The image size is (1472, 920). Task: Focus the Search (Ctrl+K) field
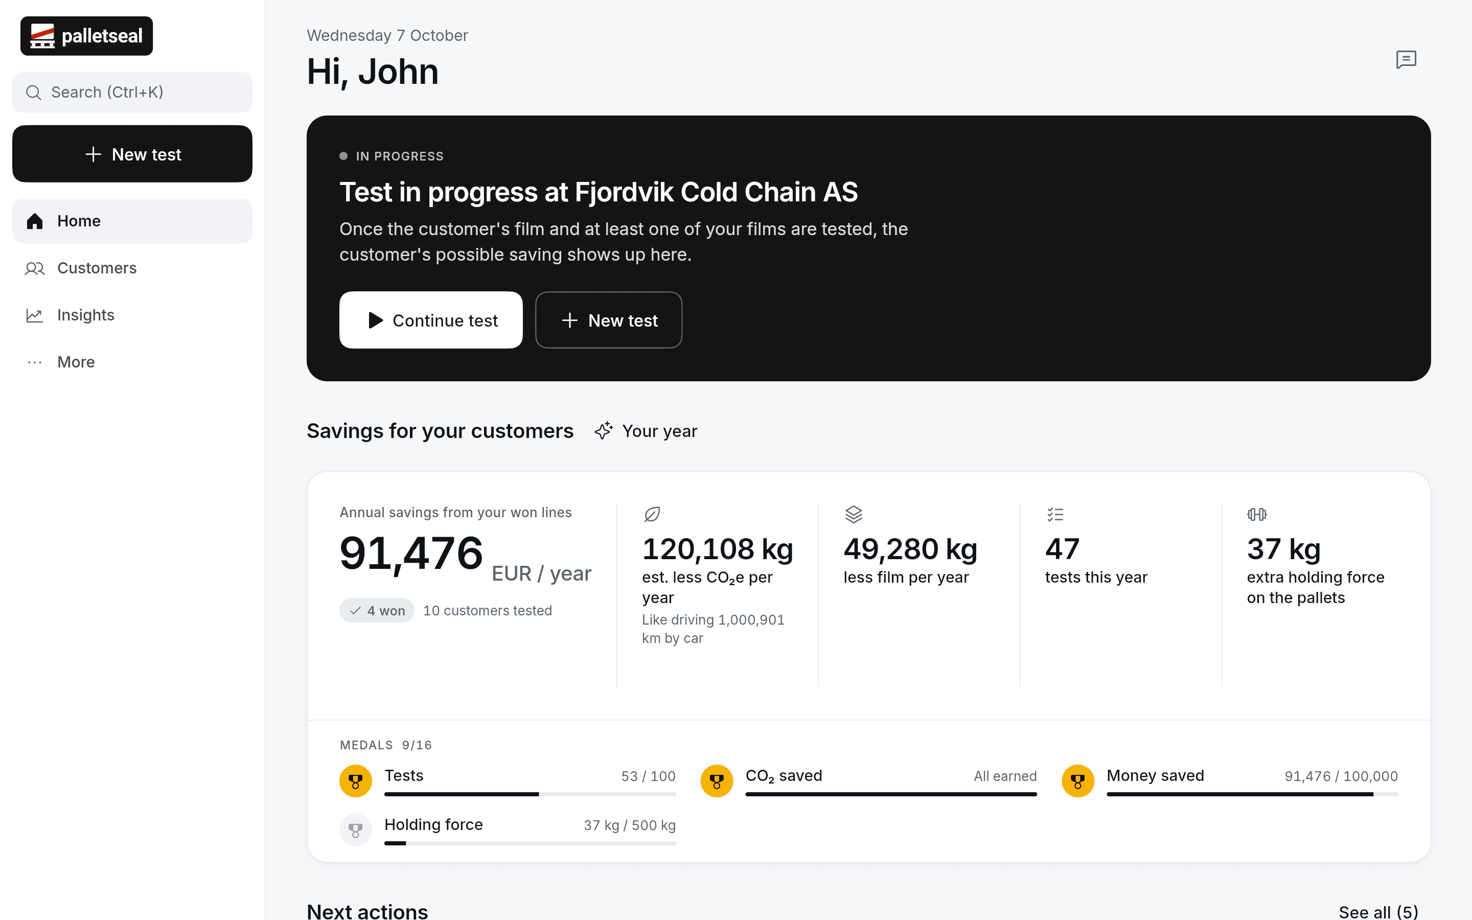tap(132, 93)
